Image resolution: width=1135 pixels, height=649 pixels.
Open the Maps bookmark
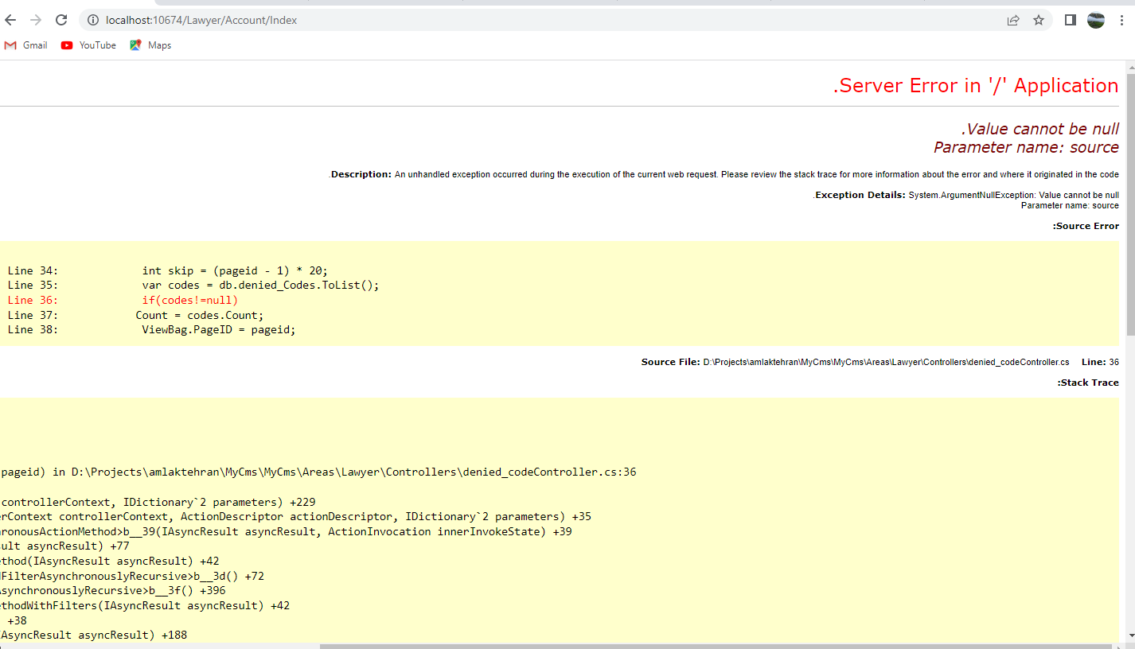pos(150,45)
